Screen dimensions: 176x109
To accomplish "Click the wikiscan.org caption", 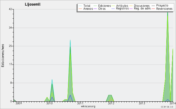I will tap(88, 106).
